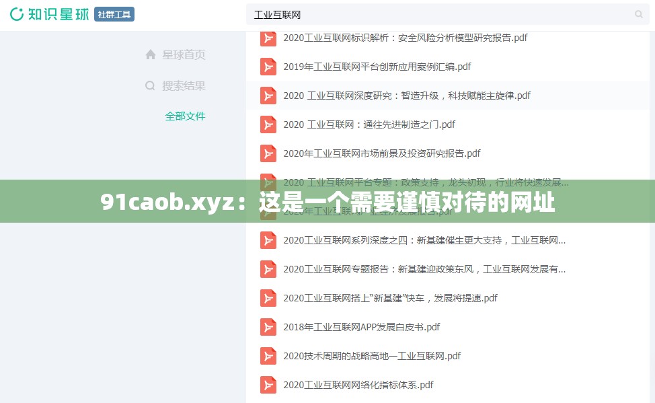Open the 全部文件 sidebar link
Image resolution: width=655 pixels, height=403 pixels.
(x=185, y=116)
